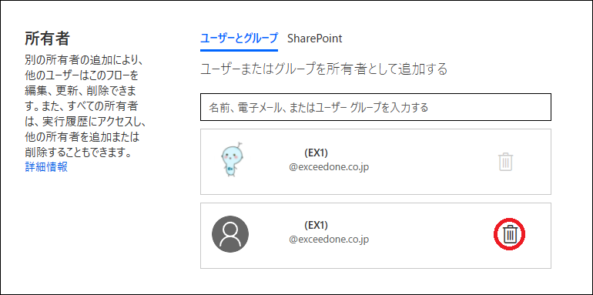The image size is (593, 295).
Task: Click the blue underline beneath the active tab
Action: (239, 49)
